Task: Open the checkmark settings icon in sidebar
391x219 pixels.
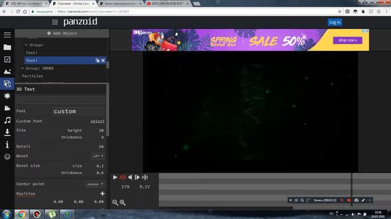Action: [x=7, y=60]
